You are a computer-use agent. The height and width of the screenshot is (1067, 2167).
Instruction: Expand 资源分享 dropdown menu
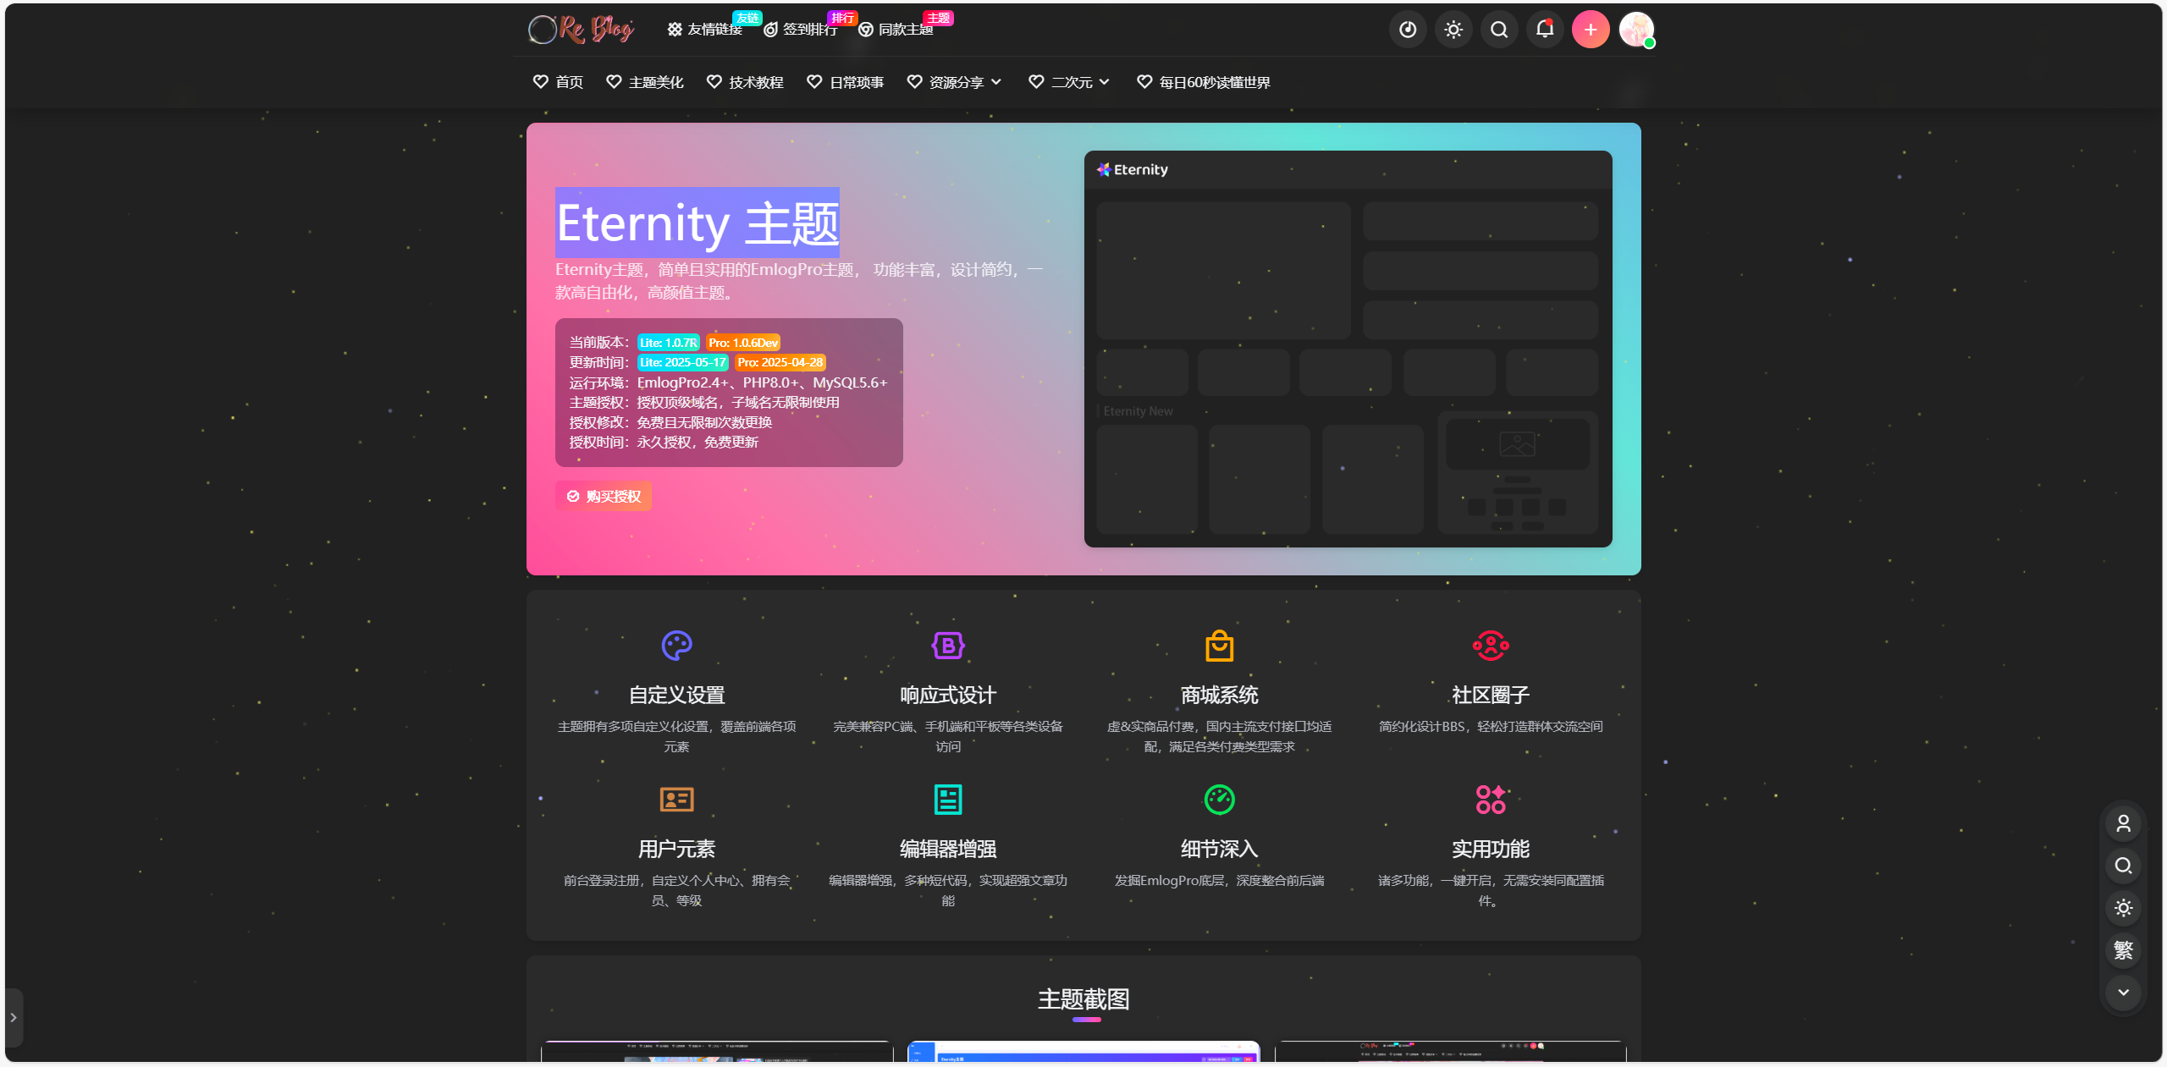(954, 82)
